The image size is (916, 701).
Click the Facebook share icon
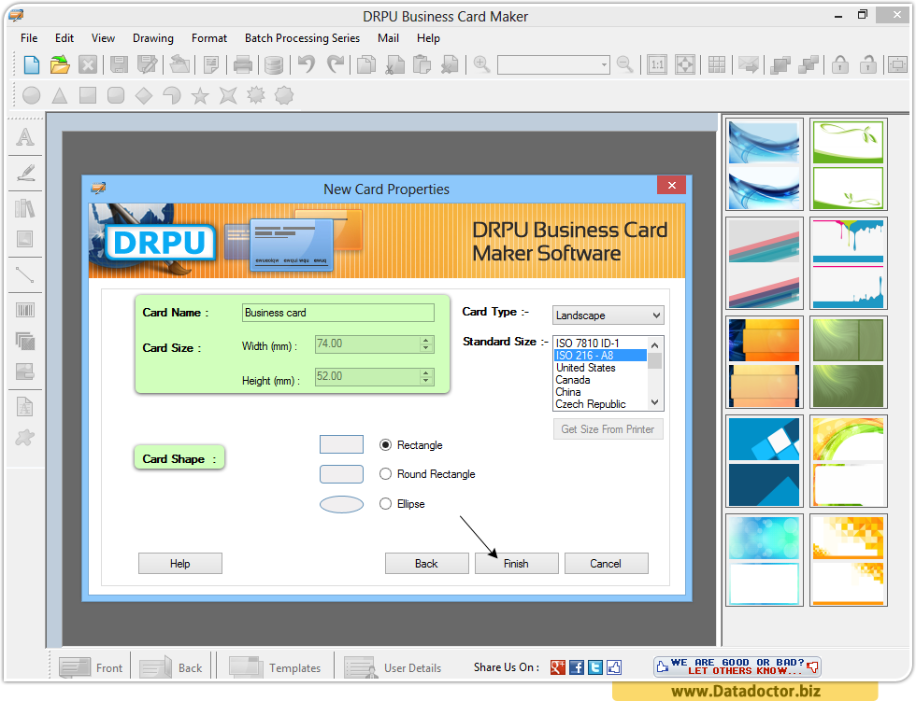point(577,667)
